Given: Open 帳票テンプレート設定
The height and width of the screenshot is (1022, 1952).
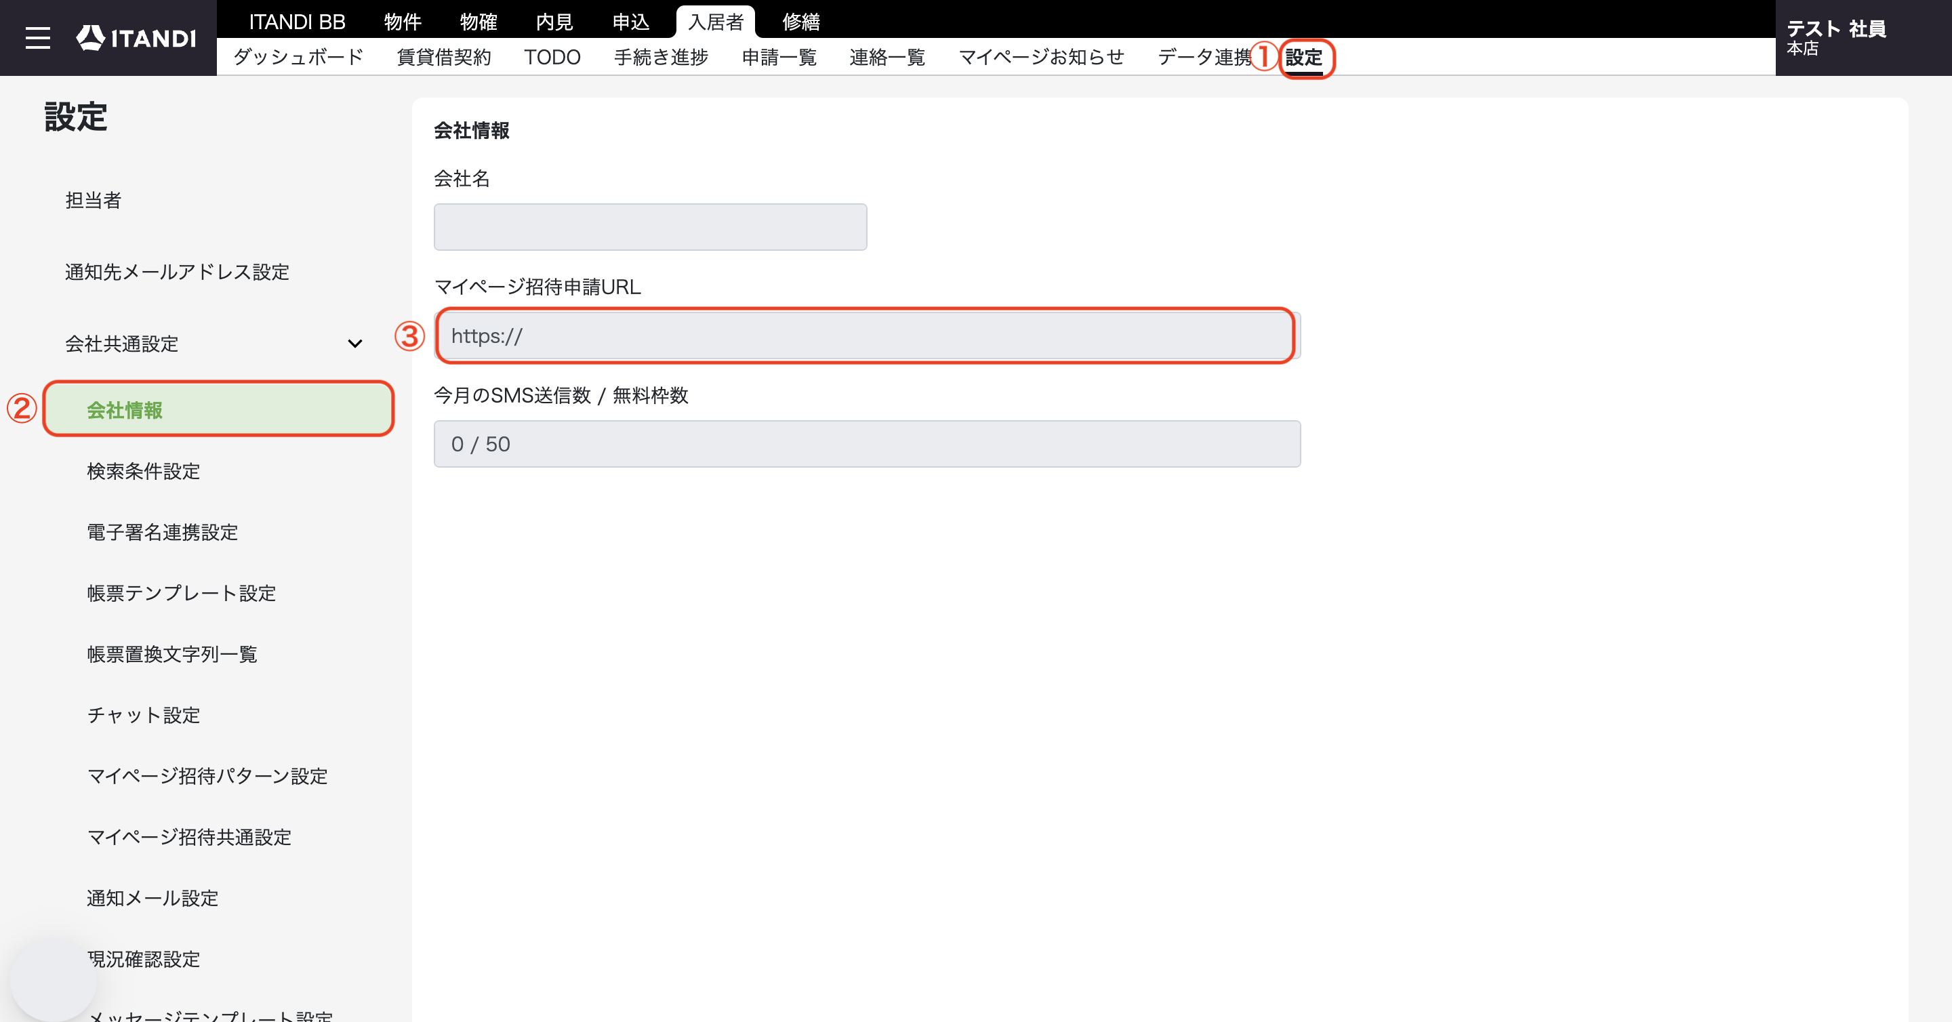Looking at the screenshot, I should (x=182, y=593).
